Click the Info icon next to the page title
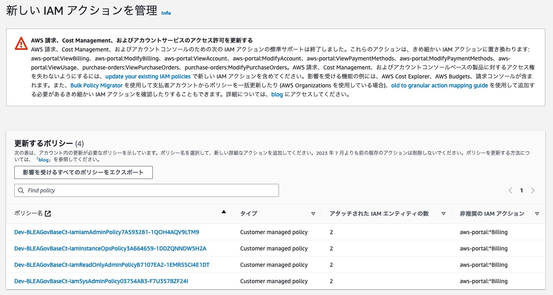Viewport: 553px width, 295px height. [166, 13]
